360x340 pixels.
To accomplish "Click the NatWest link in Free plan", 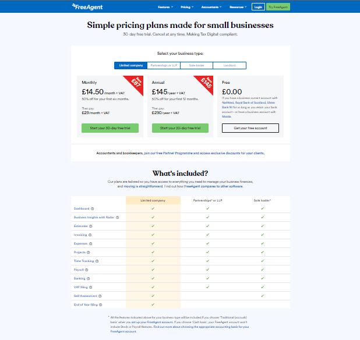I will pos(228,102).
